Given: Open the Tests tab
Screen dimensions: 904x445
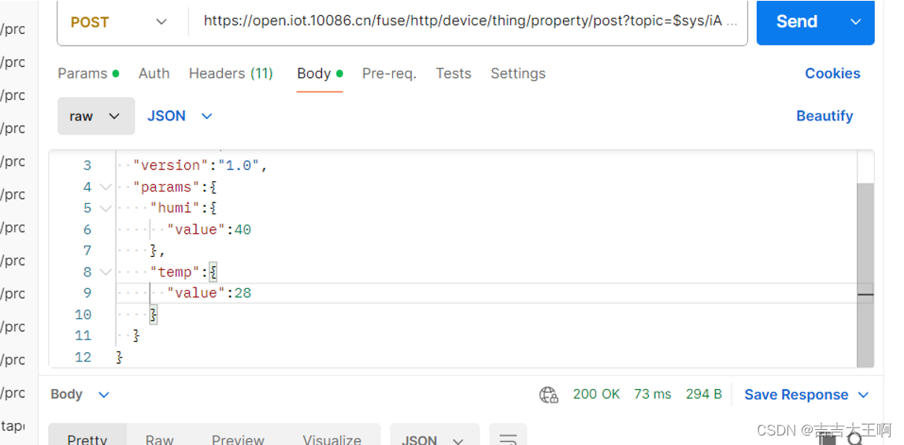Looking at the screenshot, I should pos(453,73).
